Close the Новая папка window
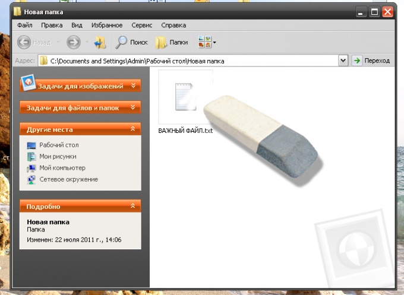404x295 pixels. coord(388,12)
